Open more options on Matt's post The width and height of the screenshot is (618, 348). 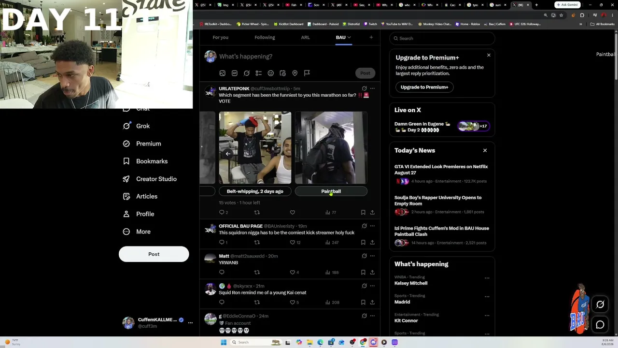pyautogui.click(x=372, y=256)
